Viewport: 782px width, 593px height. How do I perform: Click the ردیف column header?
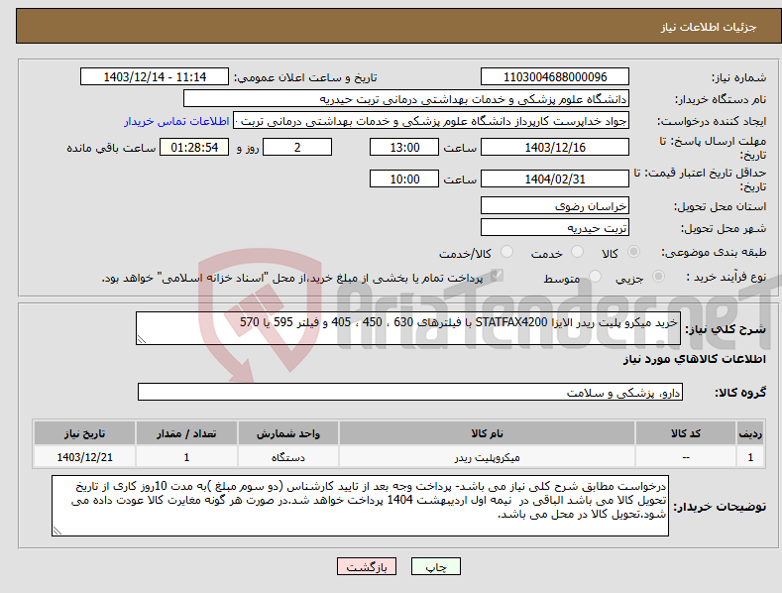click(750, 433)
